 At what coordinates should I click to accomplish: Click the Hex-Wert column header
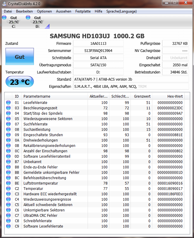pos(168,96)
